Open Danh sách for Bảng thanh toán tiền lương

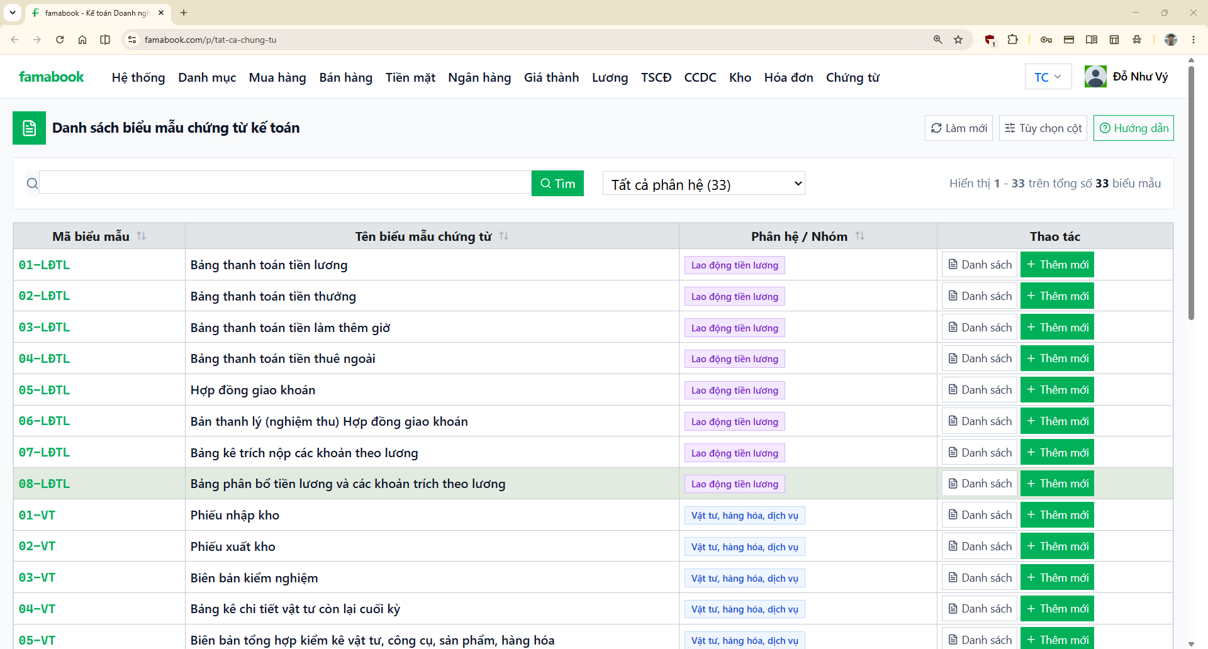(980, 265)
